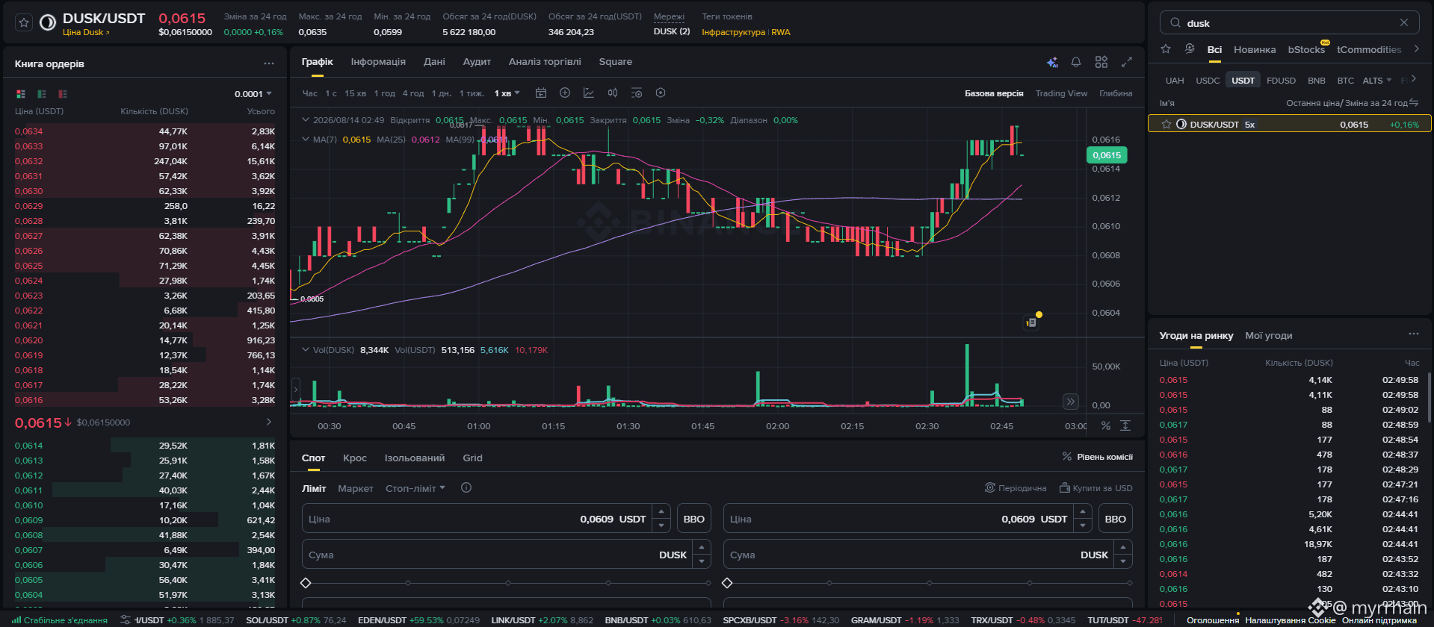This screenshot has width=1434, height=627.
Task: Open Онлайн підтримка in footer
Action: 1379,620
